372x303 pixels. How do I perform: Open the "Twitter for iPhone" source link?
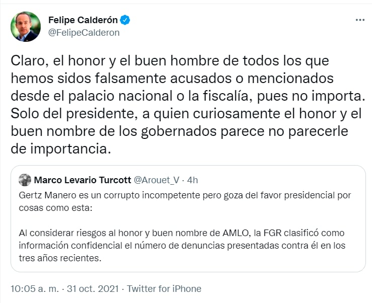pos(164,289)
